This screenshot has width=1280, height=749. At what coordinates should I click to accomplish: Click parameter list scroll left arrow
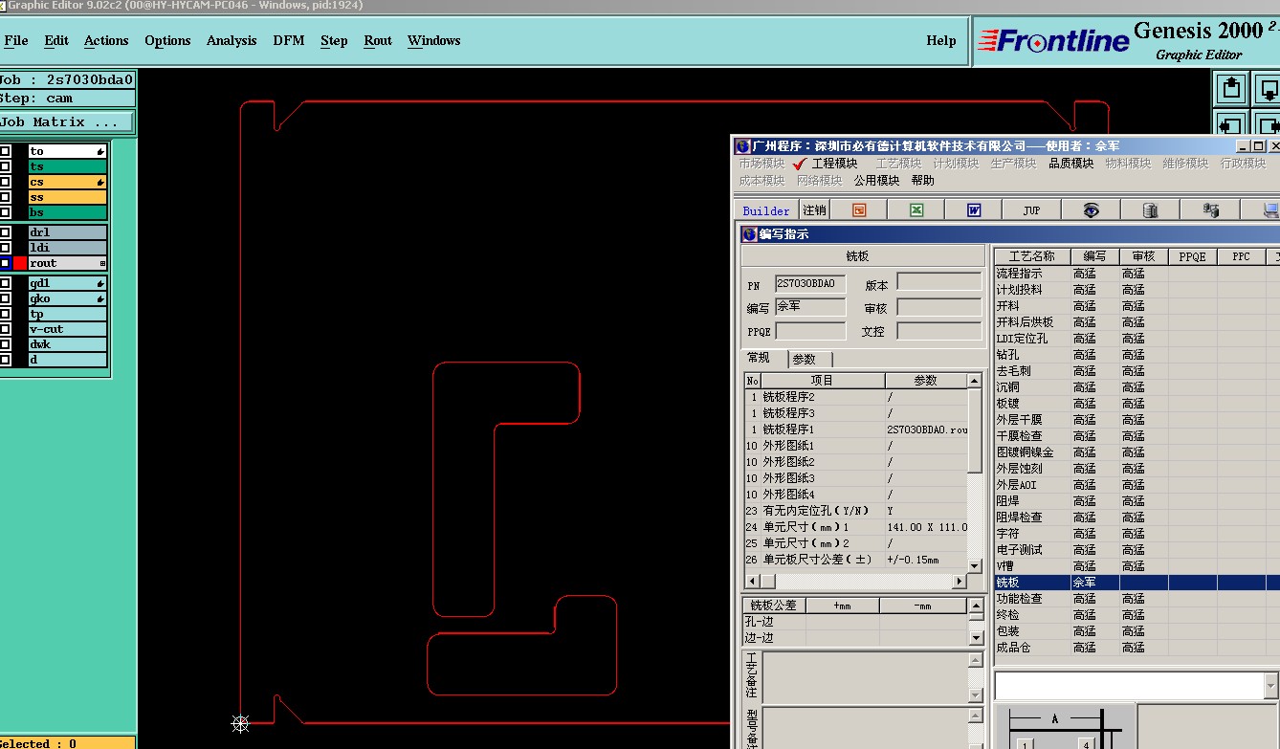pos(752,581)
